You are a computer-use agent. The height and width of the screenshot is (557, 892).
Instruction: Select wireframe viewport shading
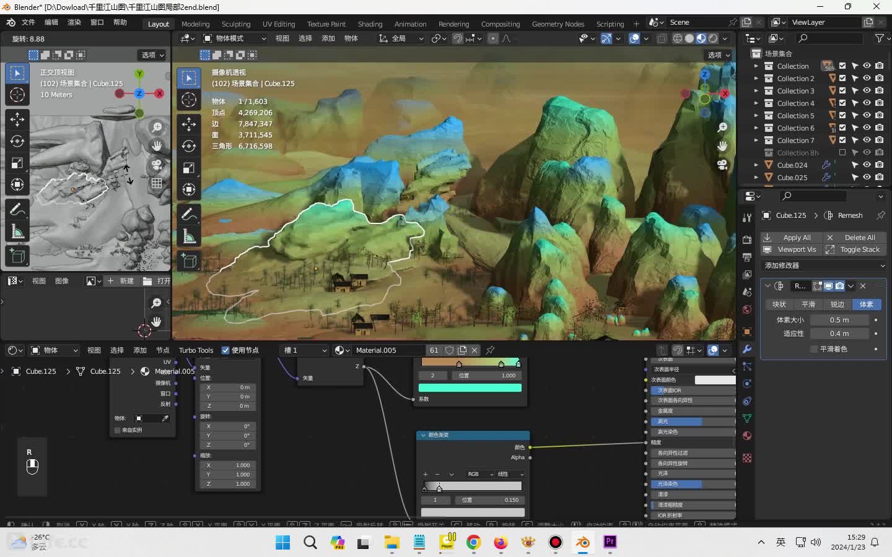(678, 38)
